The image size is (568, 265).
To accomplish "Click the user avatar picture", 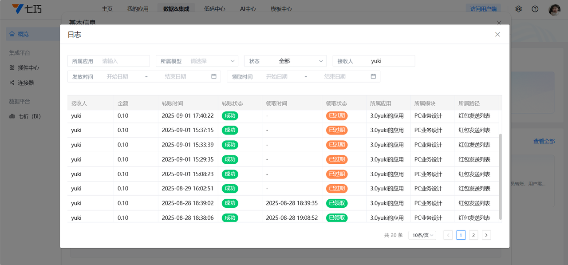I will [x=554, y=9].
